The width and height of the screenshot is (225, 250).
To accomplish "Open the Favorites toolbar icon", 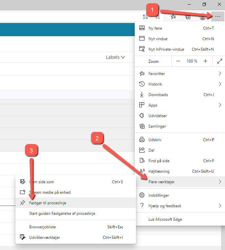I will pyautogui.click(x=173, y=16).
